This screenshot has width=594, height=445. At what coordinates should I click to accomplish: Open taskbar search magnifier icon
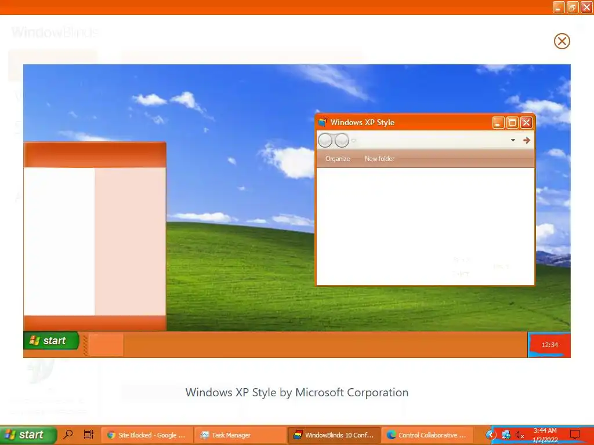click(68, 435)
